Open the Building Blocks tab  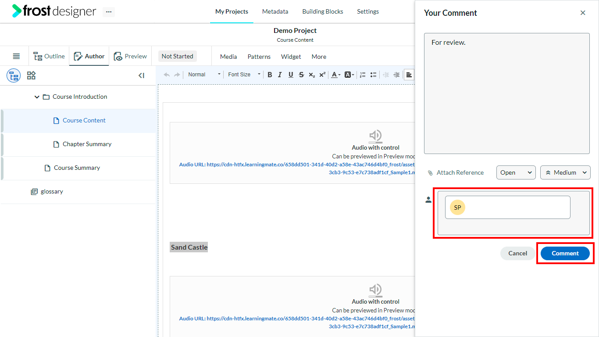coord(323,11)
